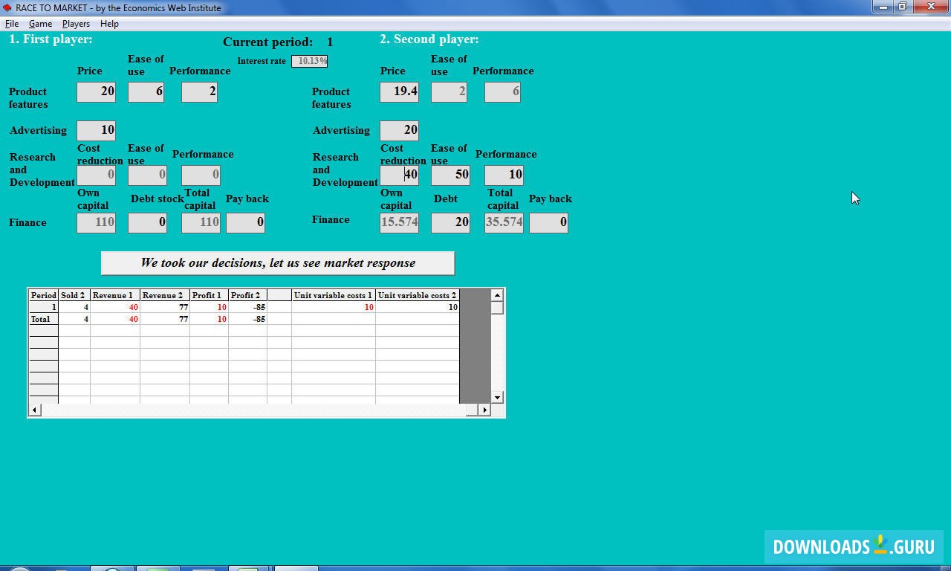The height and width of the screenshot is (571, 951).
Task: Click first player's Pay back field
Action: 245,222
